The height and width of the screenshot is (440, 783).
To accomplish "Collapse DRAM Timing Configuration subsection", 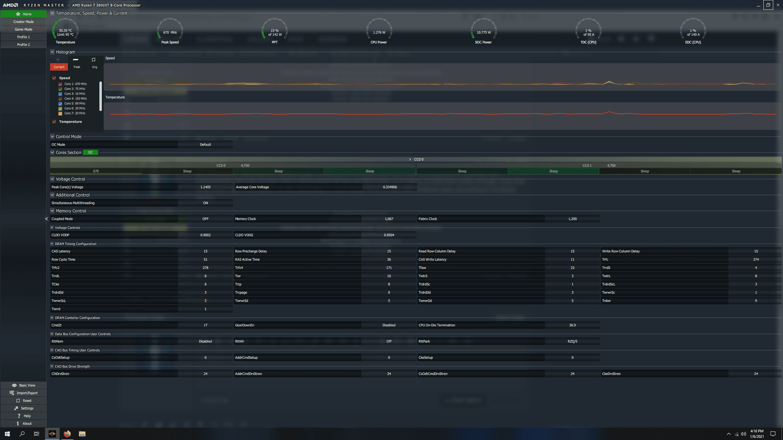I will pyautogui.click(x=52, y=244).
